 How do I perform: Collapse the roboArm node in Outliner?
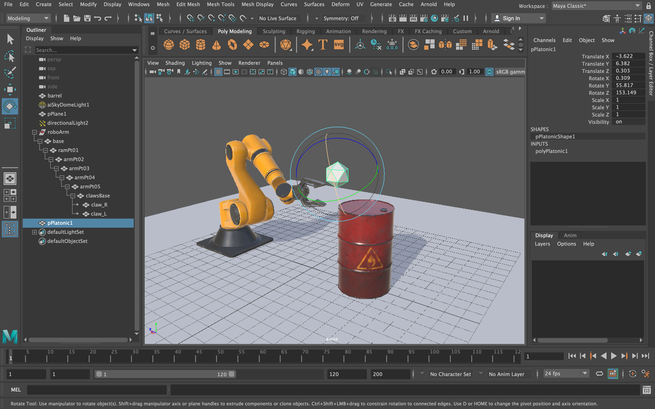pos(34,132)
